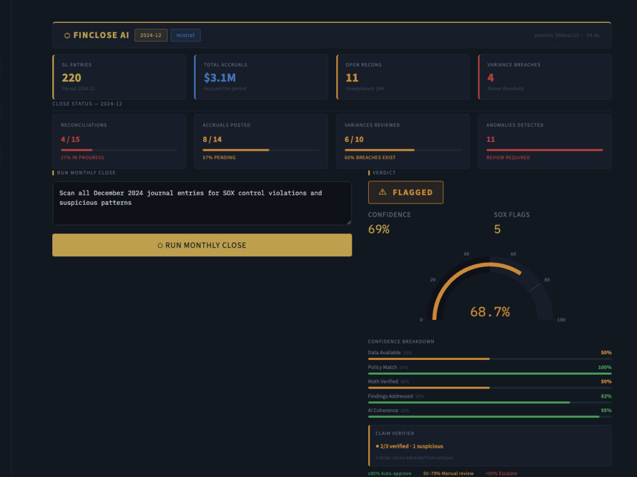Click the 'VERDICT' section heading
This screenshot has width=637, height=477.
tap(384, 173)
